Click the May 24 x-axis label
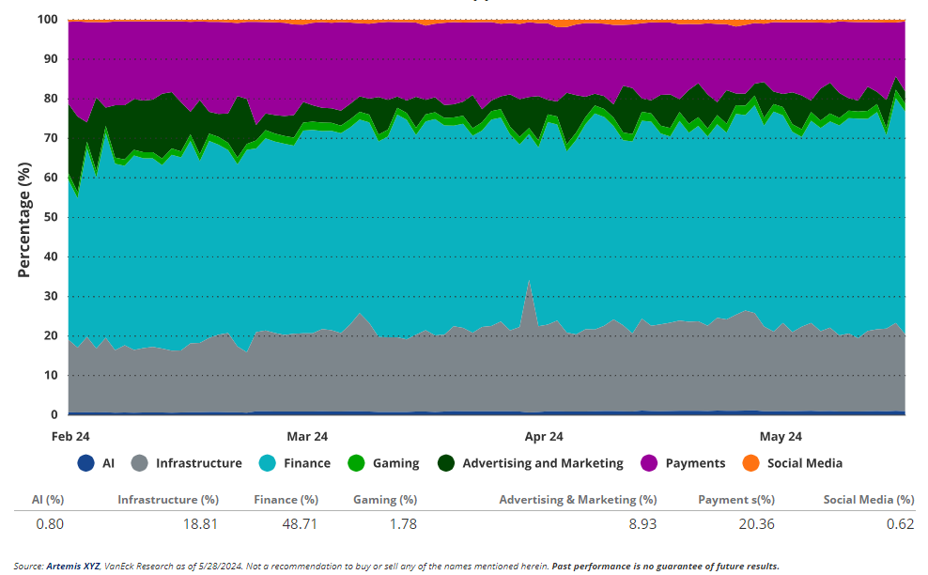This screenshot has width=928, height=575. pyautogui.click(x=781, y=437)
